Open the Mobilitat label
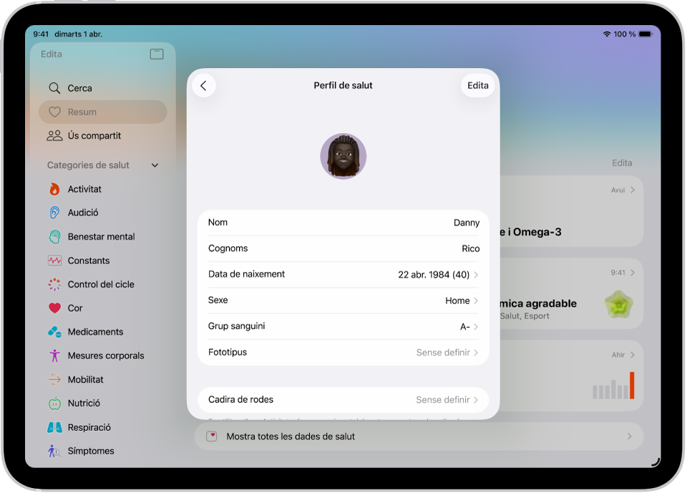 tap(85, 379)
